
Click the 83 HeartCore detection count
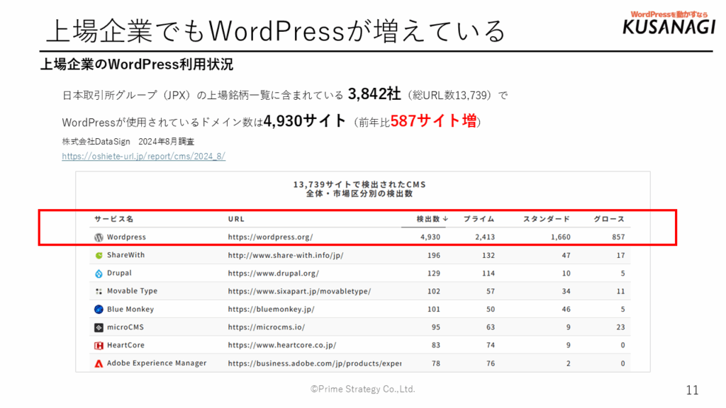point(436,346)
